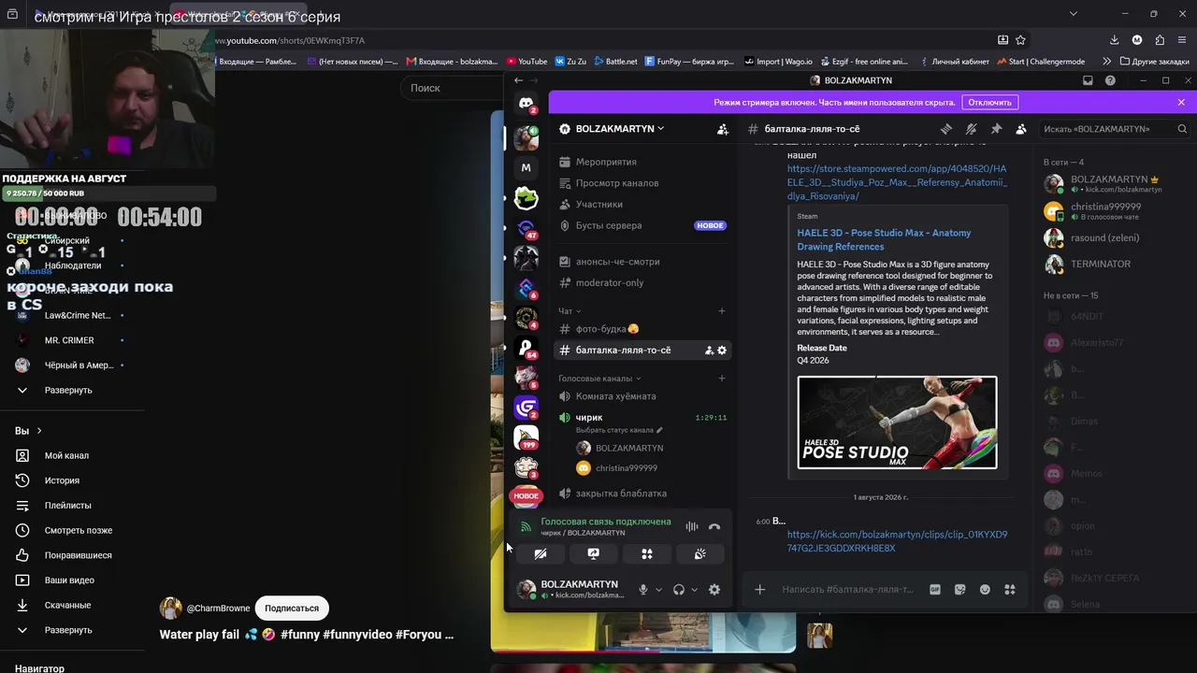Image resolution: width=1197 pixels, height=673 pixels.
Task: Open headphone output options arrow
Action: (x=694, y=590)
